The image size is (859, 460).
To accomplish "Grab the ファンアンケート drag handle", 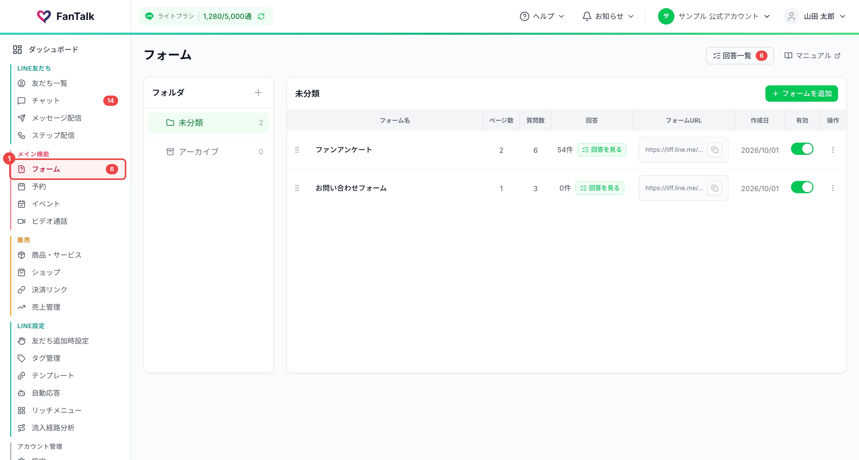I will [297, 150].
